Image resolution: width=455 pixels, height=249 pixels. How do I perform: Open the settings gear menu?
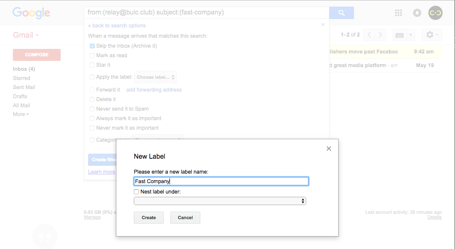coord(432,35)
